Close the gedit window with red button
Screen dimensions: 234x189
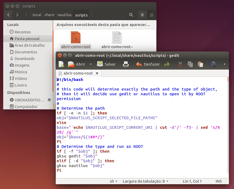[x=60, y=55]
